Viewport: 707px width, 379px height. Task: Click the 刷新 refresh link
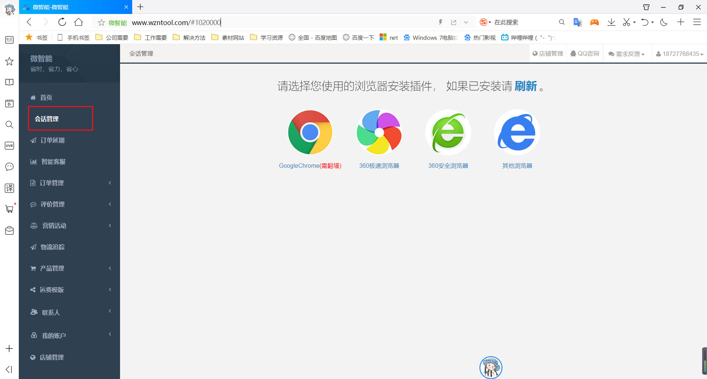pos(526,86)
